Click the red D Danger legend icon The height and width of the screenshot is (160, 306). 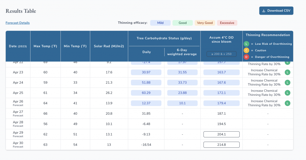pyautogui.click(x=247, y=57)
